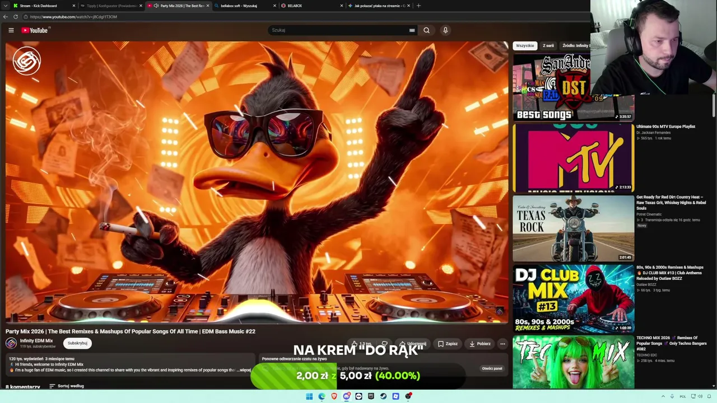Open more actions three-dot menu
717x403 pixels.
502,344
